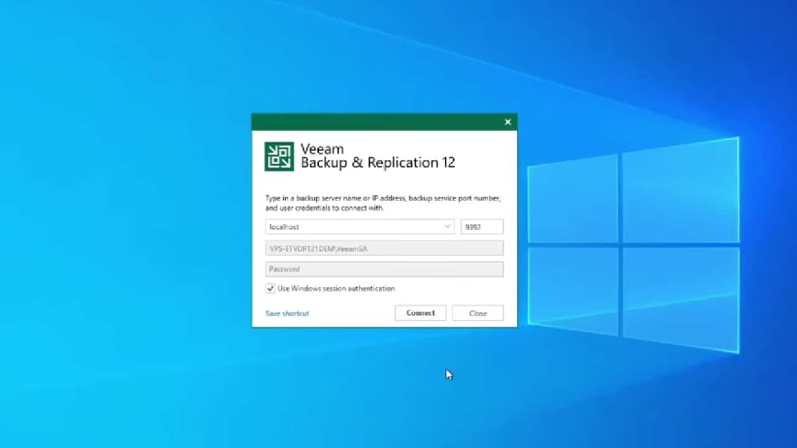Click the 'Backup & Replication 12' product name
This screenshot has height=448, width=797.
tap(377, 163)
